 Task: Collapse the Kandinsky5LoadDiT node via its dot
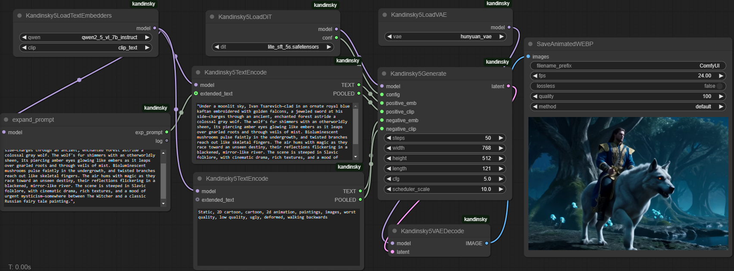coord(212,17)
